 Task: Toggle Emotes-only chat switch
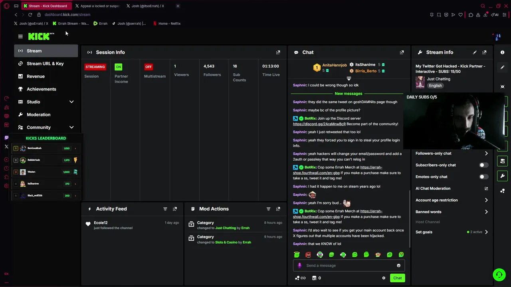pos(483,177)
